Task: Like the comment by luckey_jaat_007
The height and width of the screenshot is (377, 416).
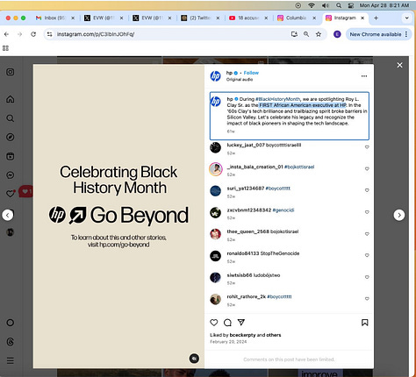Action: tap(367, 147)
